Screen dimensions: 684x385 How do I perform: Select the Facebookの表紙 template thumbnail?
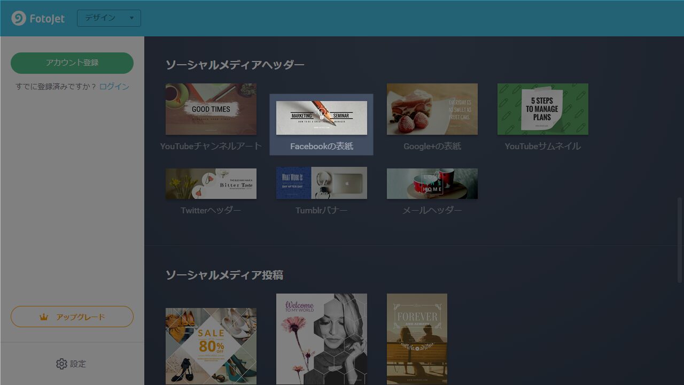(x=322, y=118)
